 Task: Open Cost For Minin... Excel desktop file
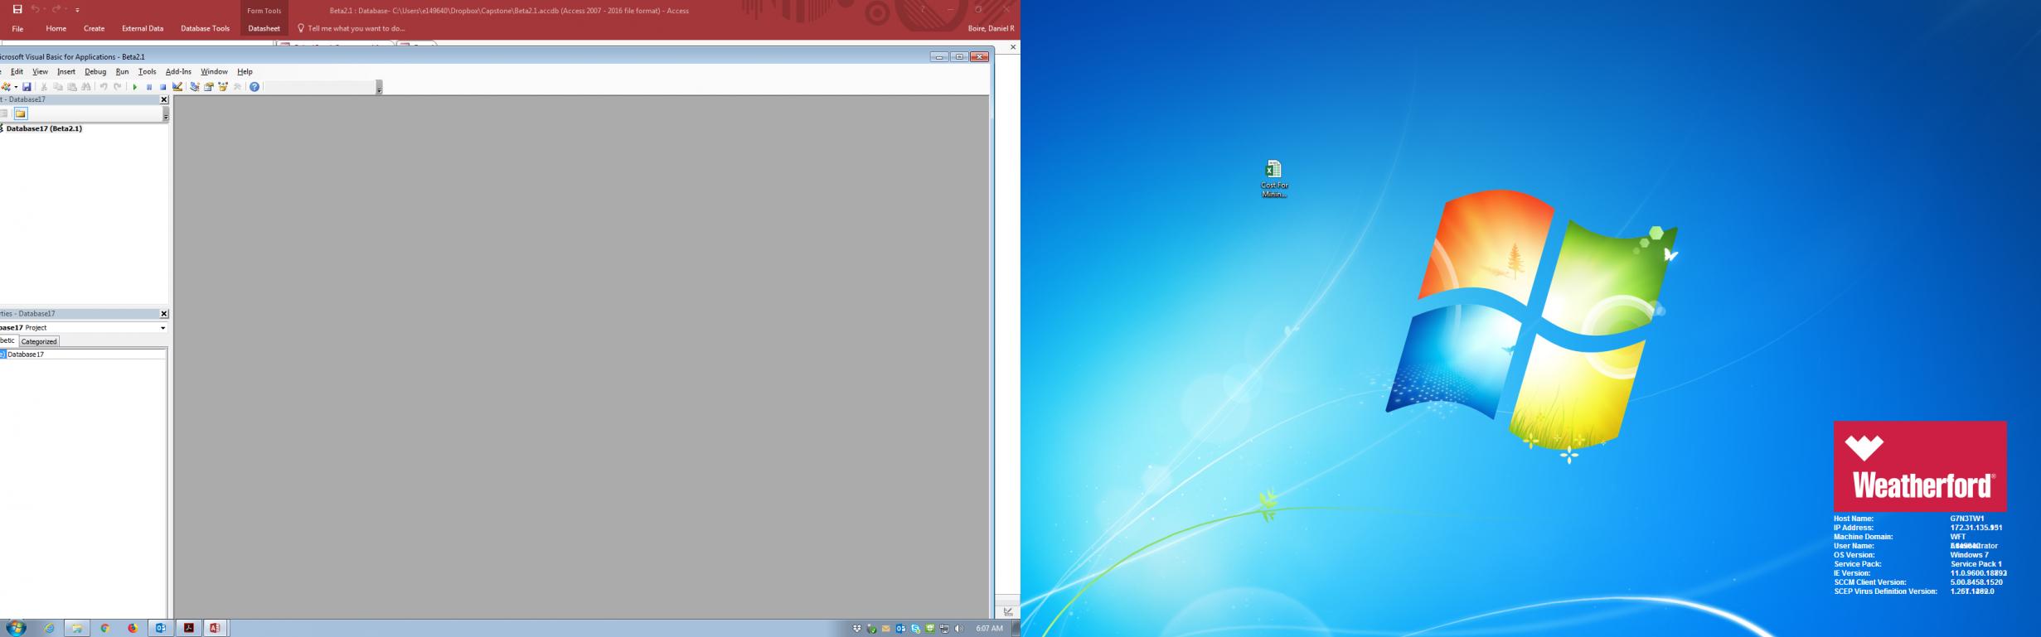pyautogui.click(x=1274, y=179)
